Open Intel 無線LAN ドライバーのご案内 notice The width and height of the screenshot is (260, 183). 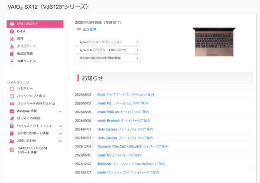pyautogui.click(x=123, y=112)
